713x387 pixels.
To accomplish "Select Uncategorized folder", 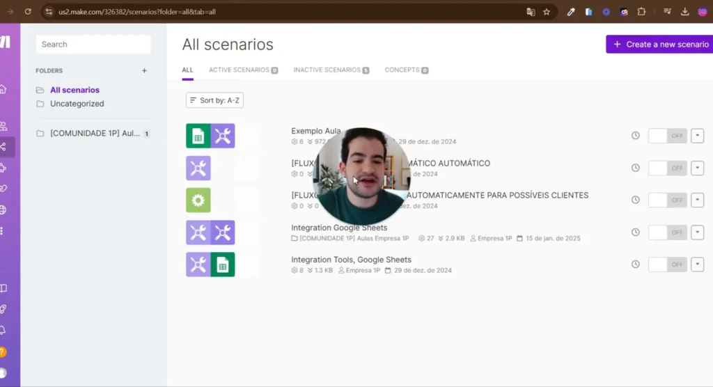I will click(x=77, y=104).
